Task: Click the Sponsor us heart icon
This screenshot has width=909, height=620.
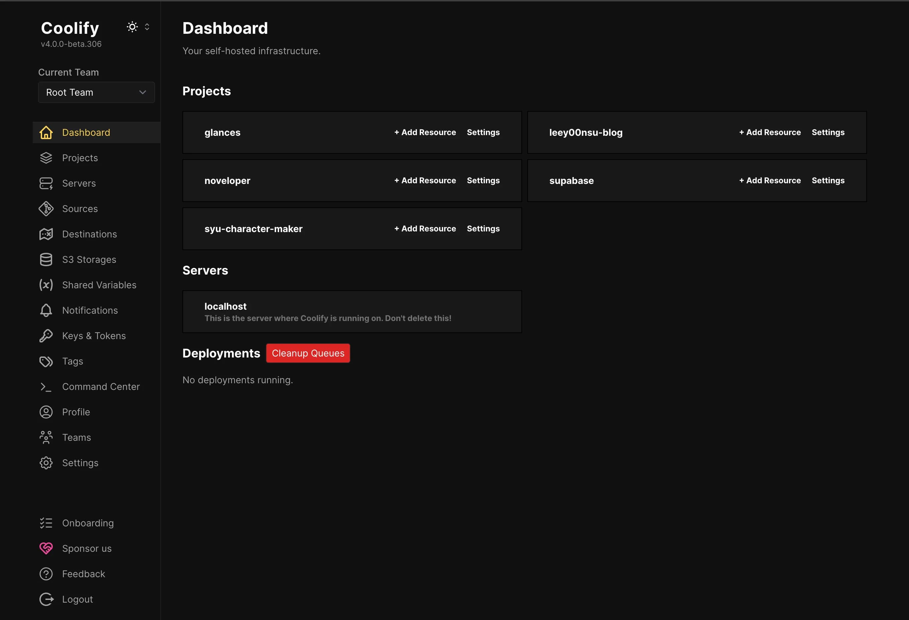Action: (46, 548)
